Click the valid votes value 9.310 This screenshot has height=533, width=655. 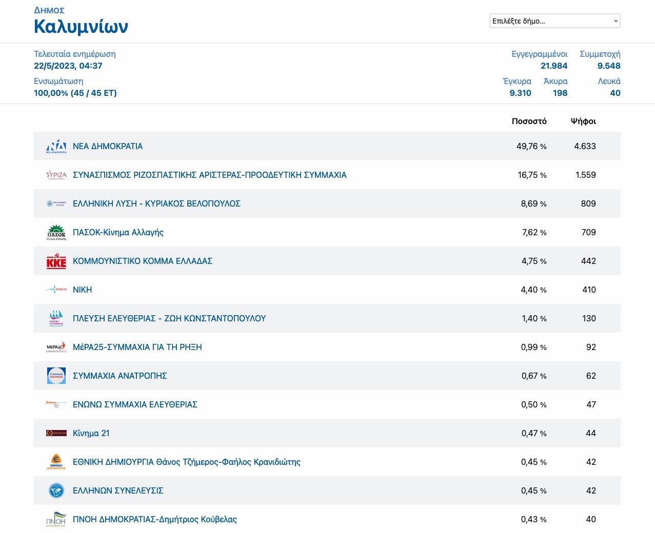[x=520, y=93]
